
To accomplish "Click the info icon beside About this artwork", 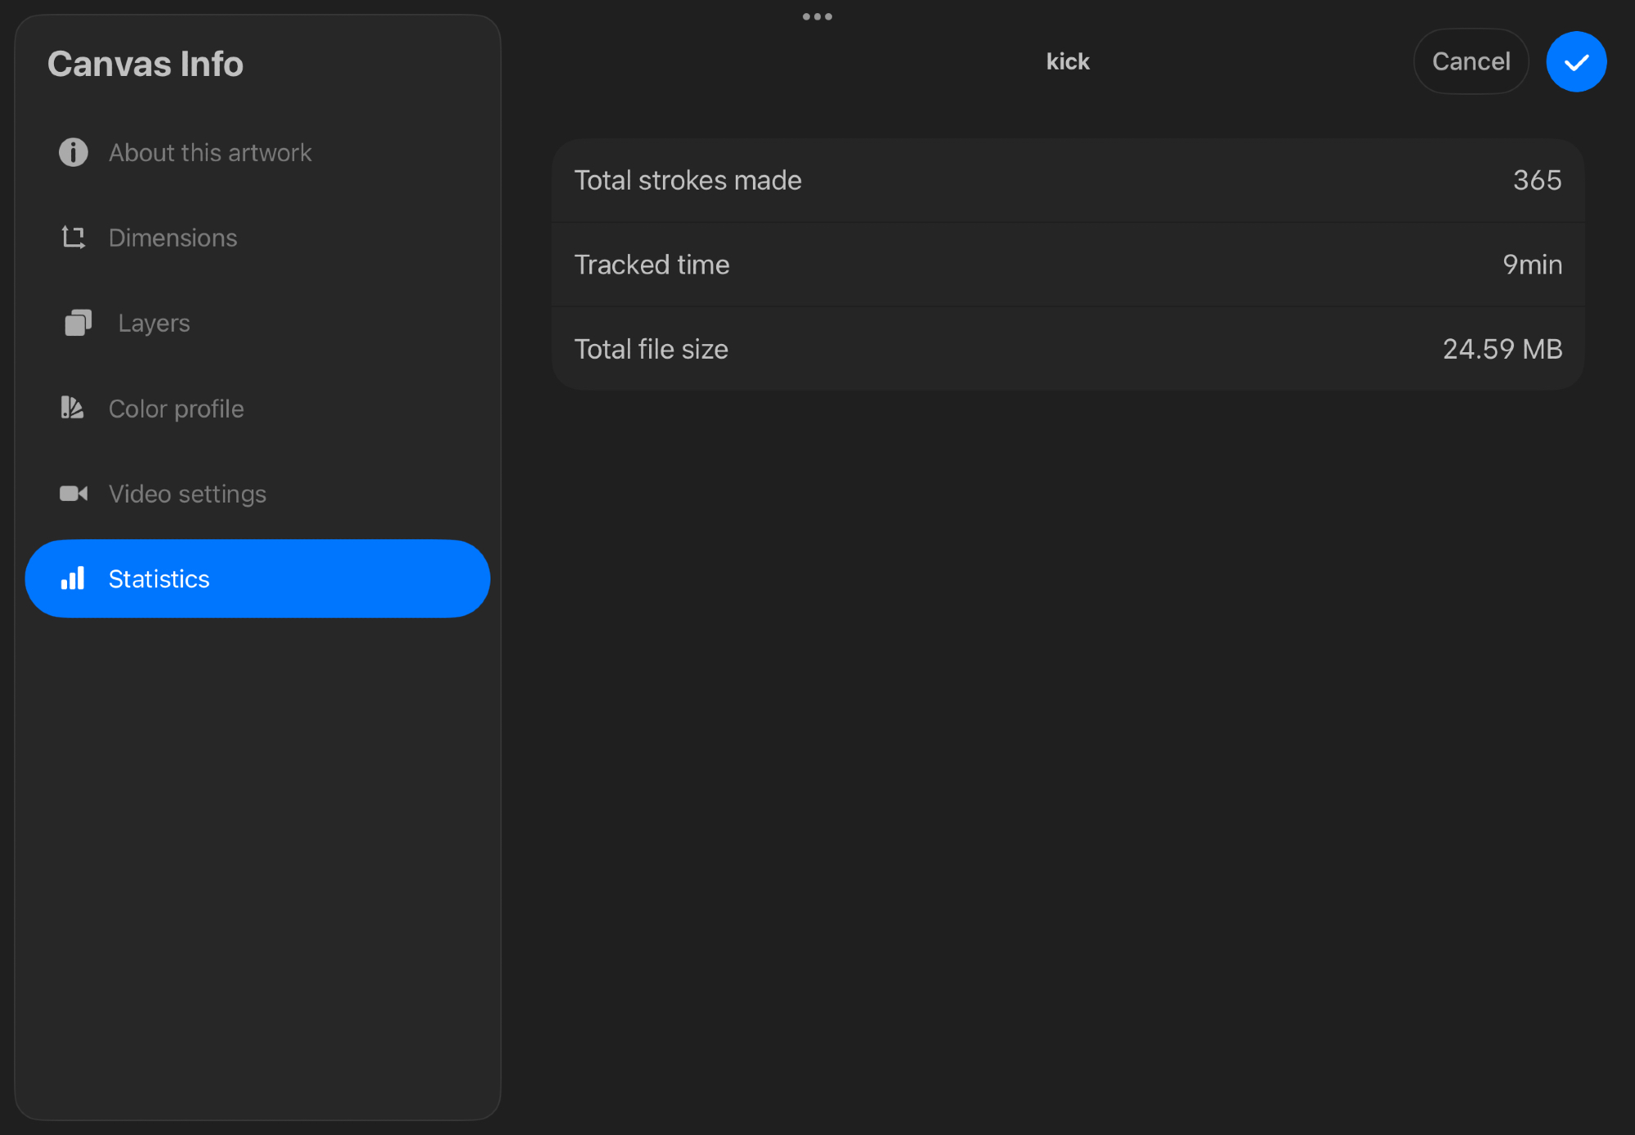I will [x=73, y=152].
